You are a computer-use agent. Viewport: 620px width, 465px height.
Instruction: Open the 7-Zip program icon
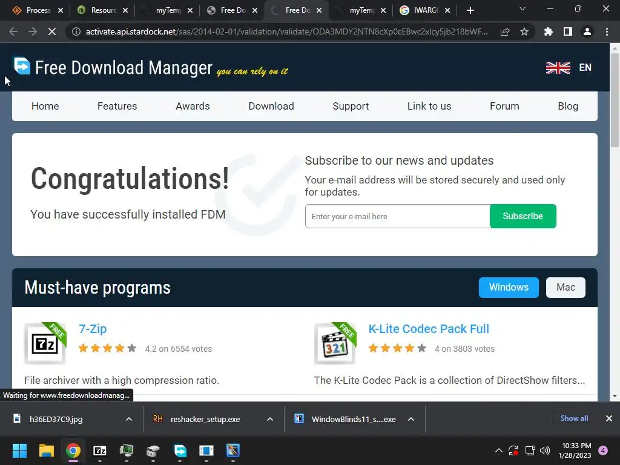click(45, 343)
